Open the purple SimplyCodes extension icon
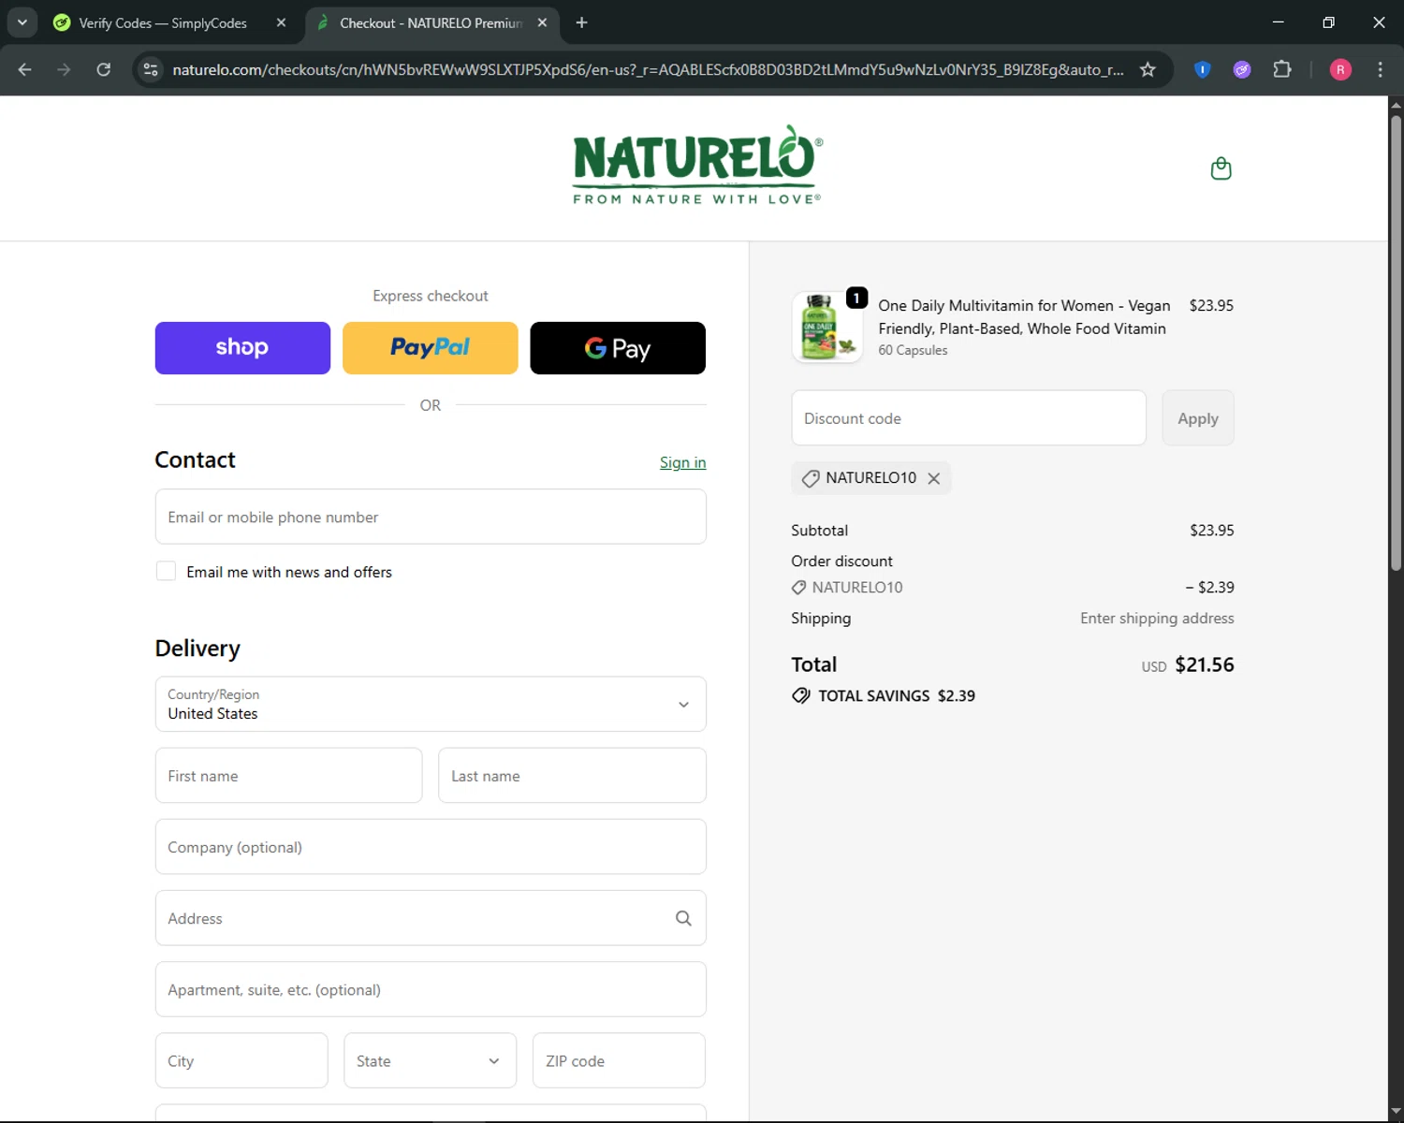Screen dimensions: 1404x1123 [x=1242, y=69]
